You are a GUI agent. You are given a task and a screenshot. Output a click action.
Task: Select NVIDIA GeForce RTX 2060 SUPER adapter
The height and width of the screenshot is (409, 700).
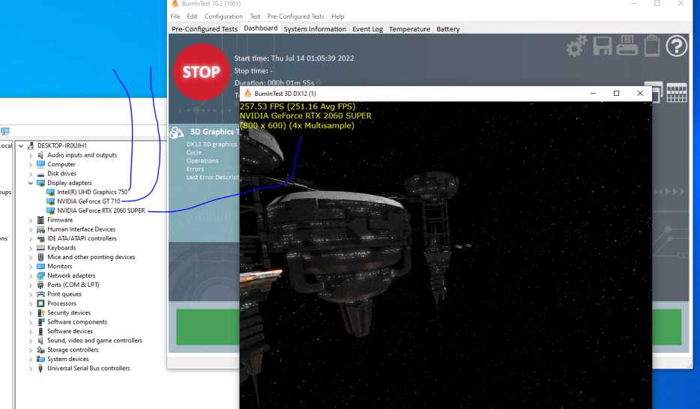click(101, 210)
